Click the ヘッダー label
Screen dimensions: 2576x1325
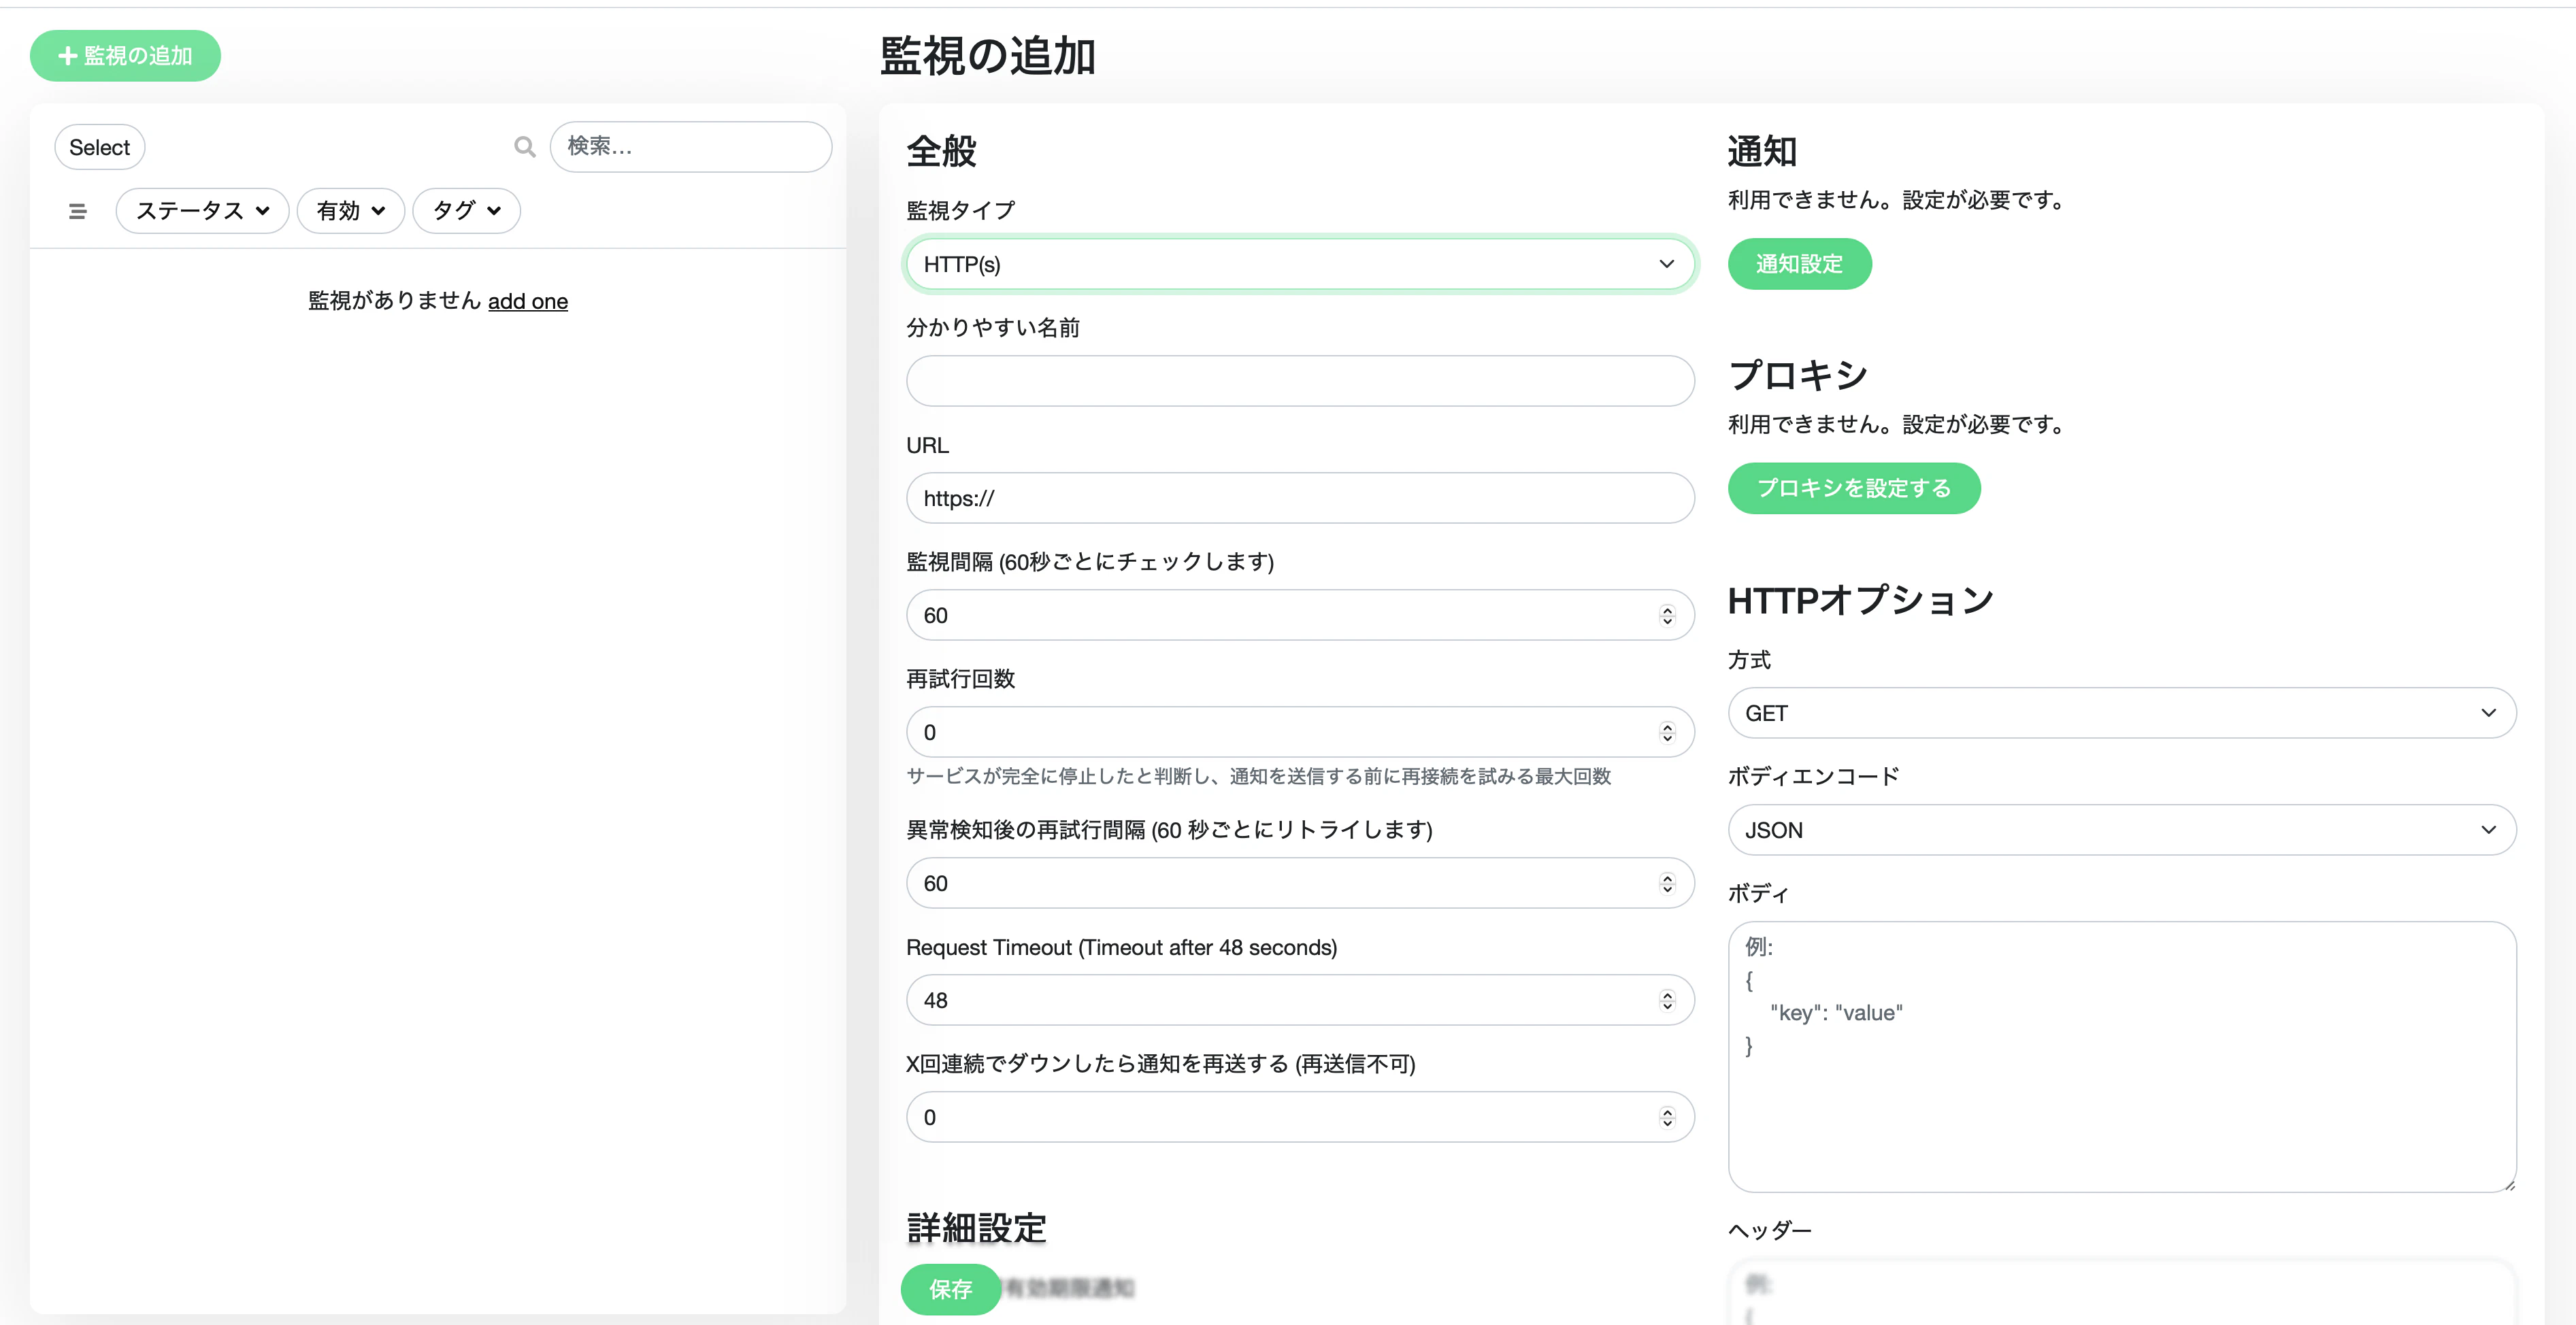(x=1769, y=1231)
